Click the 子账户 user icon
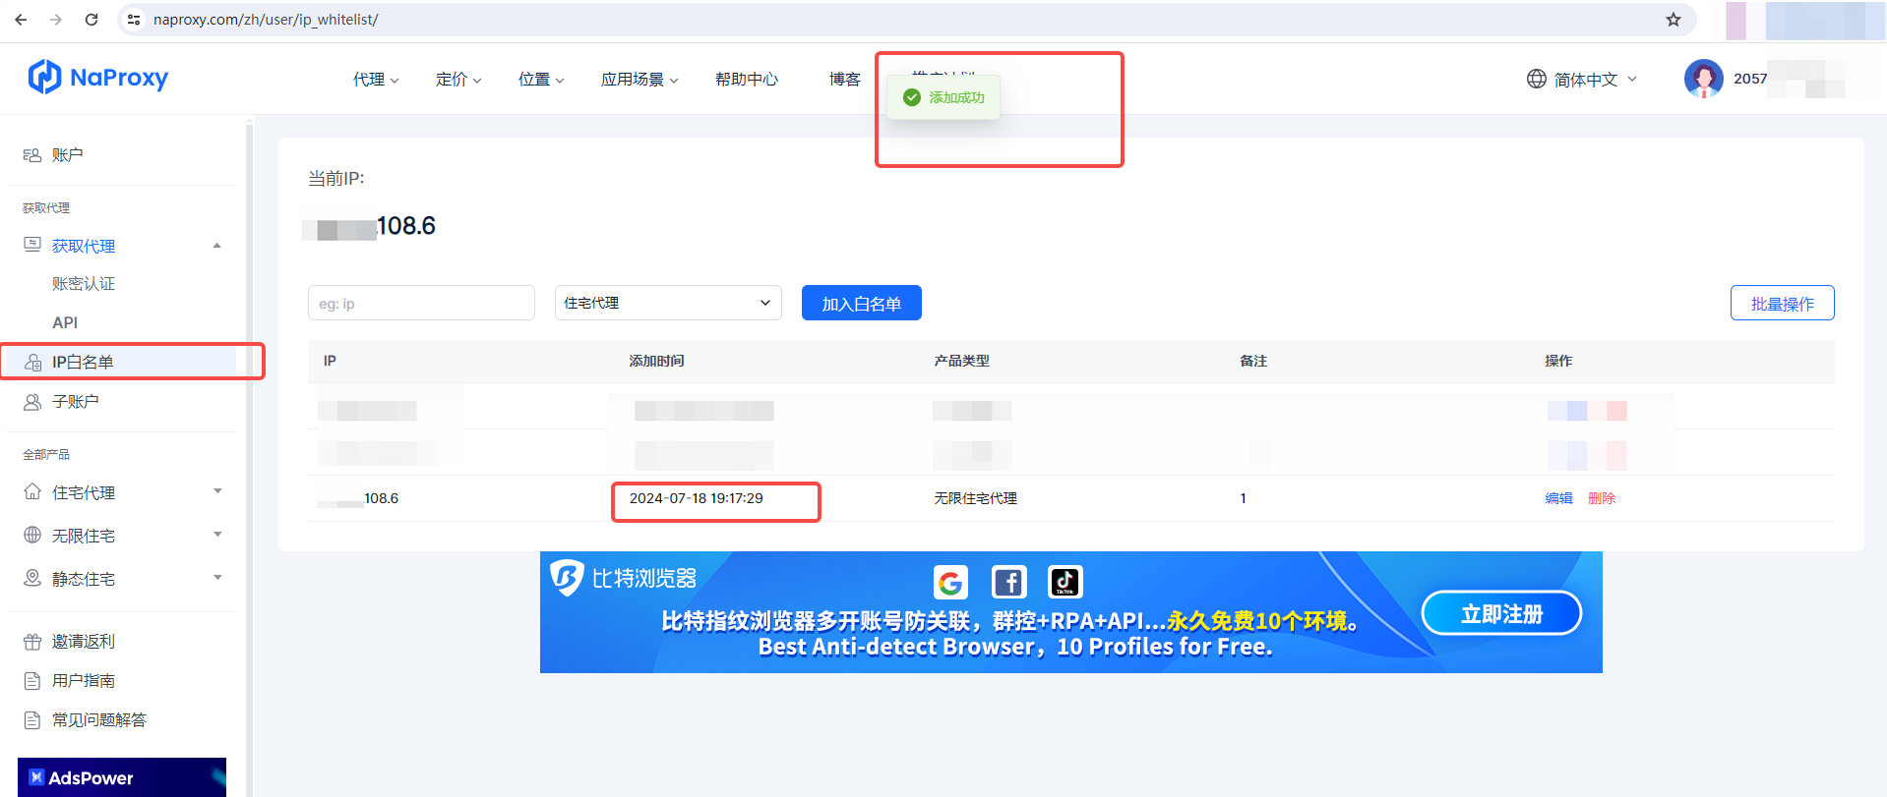 coord(32,402)
